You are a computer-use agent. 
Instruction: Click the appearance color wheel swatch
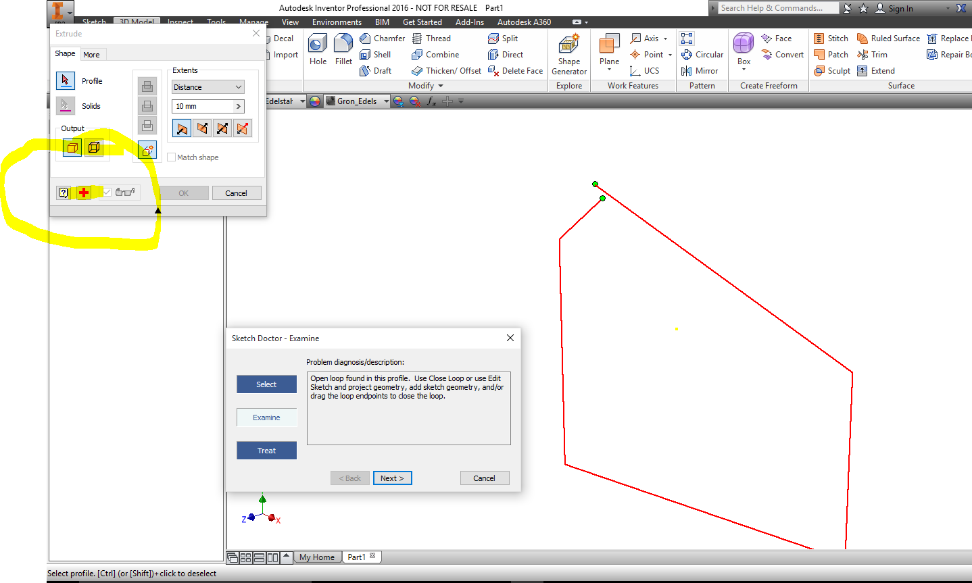click(315, 100)
